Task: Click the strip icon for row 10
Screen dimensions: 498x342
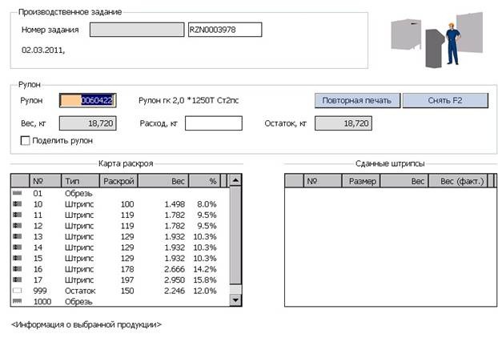Action: 18,204
